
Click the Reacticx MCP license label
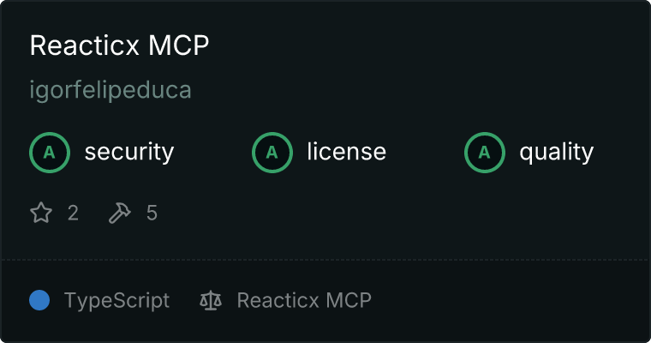tap(304, 300)
